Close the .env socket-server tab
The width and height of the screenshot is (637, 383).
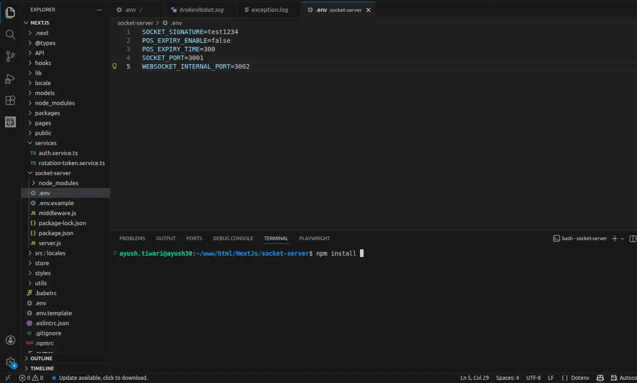coord(368,10)
